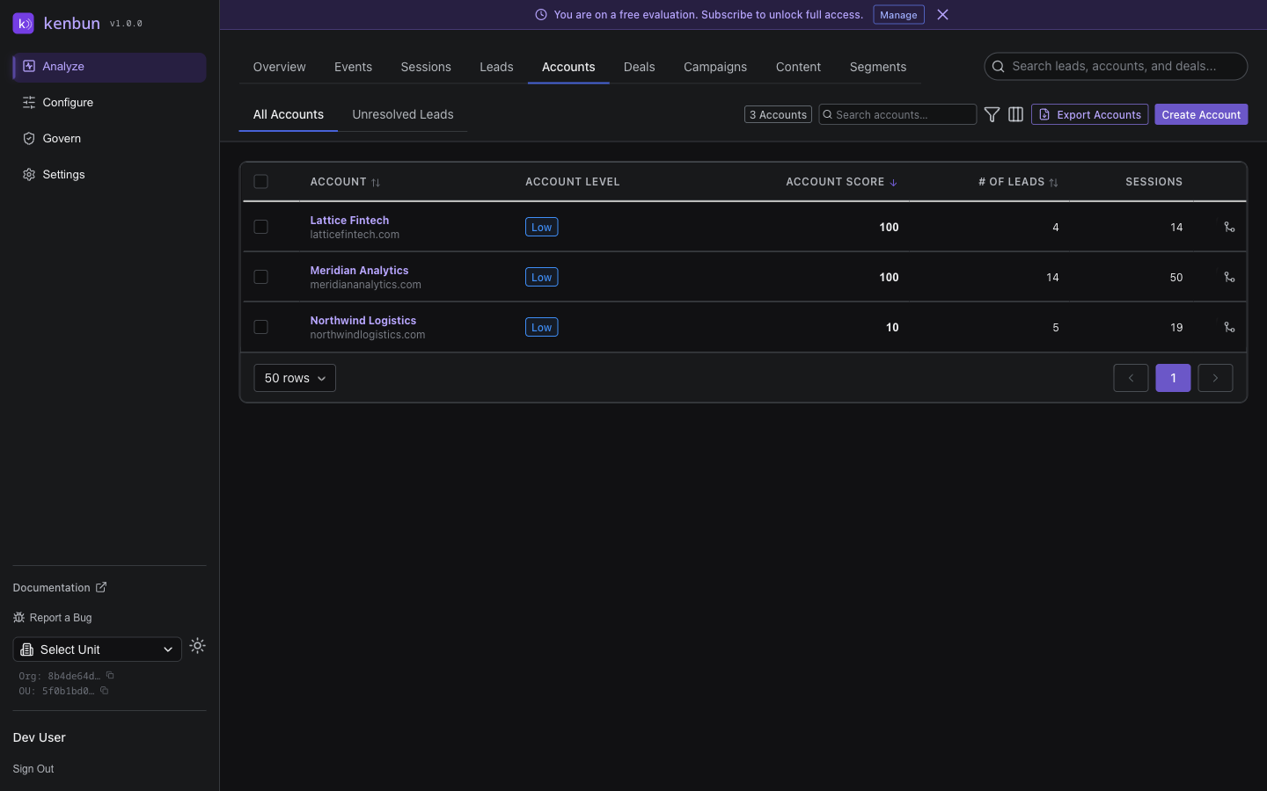Click the latticefintech.com domain text

coord(355,235)
